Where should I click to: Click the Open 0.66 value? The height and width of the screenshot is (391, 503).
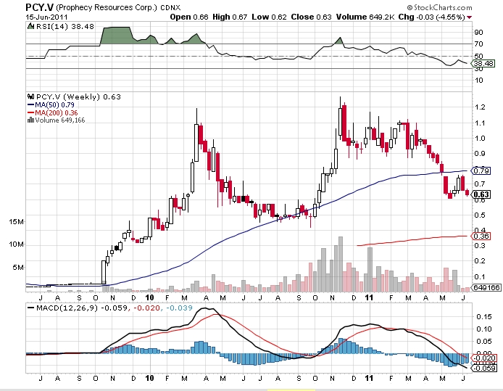(189, 17)
